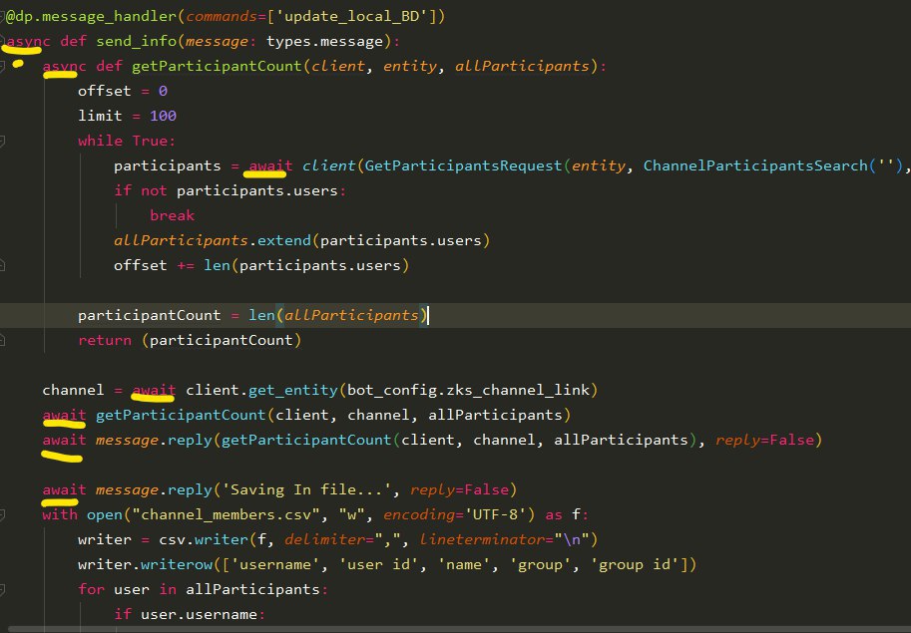Click the break keyword
Screen dimensions: 911x633
(x=172, y=216)
